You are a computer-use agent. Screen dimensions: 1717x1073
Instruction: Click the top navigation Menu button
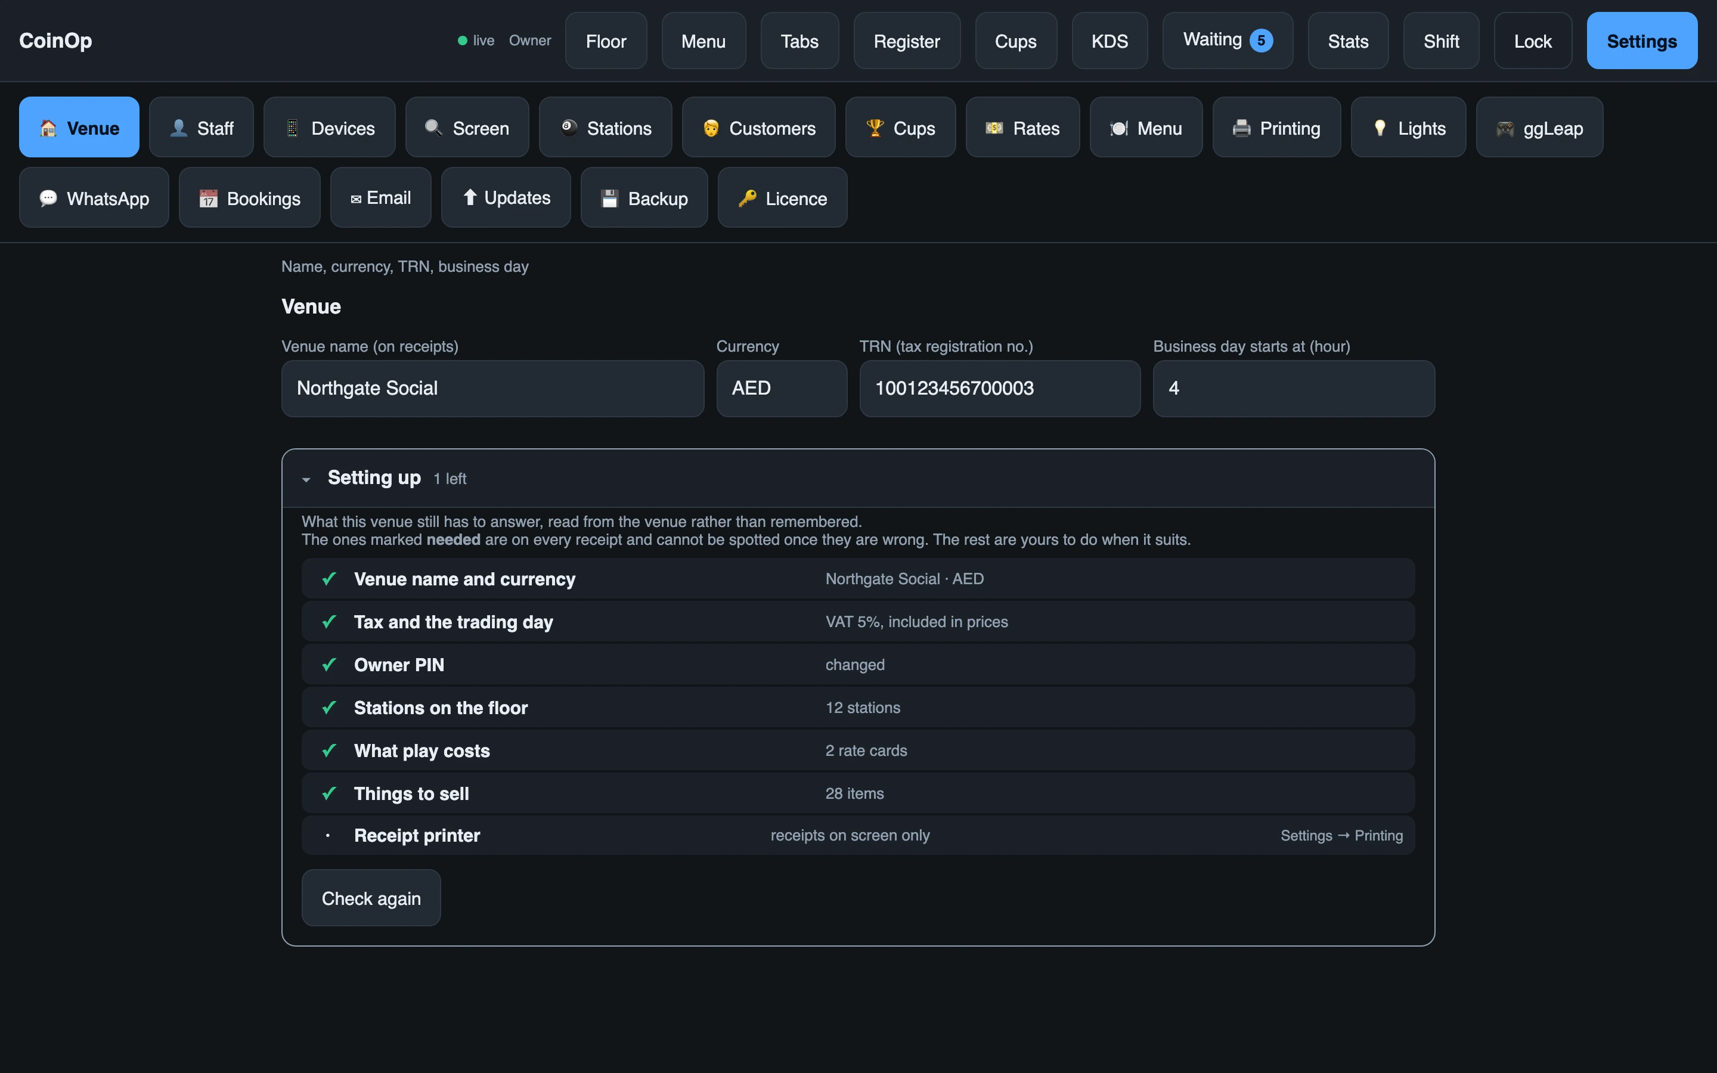coord(703,41)
